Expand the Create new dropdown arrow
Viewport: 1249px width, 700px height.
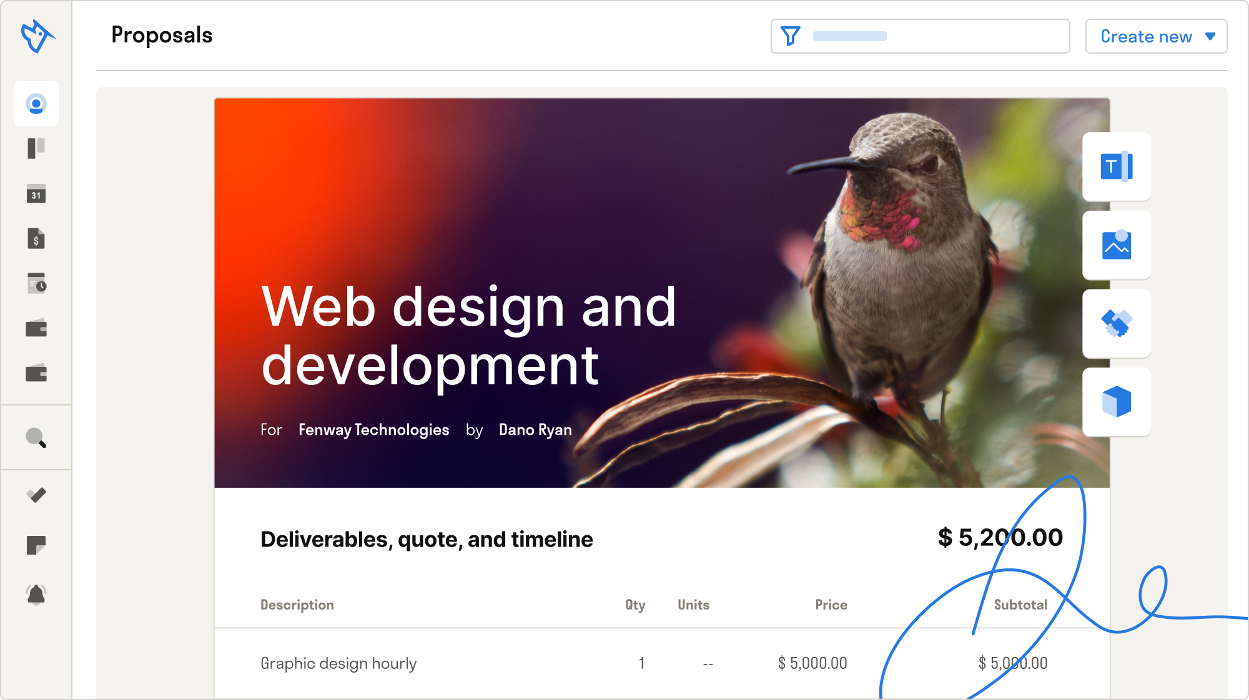pos(1210,36)
